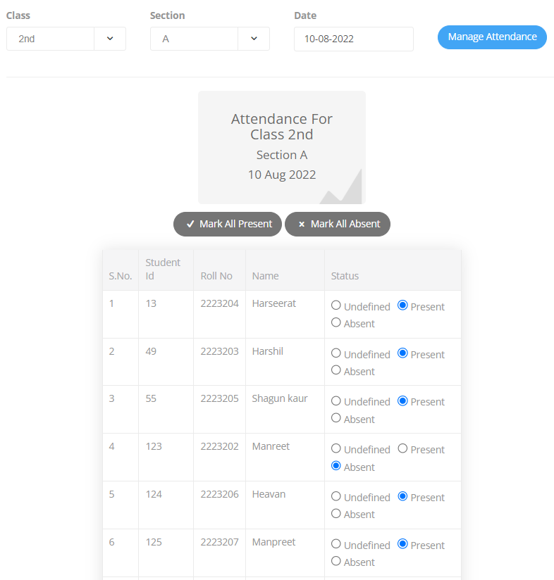
Task: Click the checkmark icon on Mark All Present
Action: pos(190,224)
